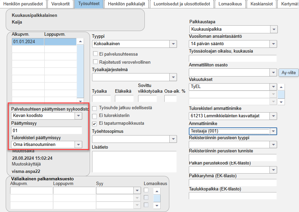Open Tulorekisteri ammattinimike dropdown
The width and height of the screenshot is (299, 212).
273,116
